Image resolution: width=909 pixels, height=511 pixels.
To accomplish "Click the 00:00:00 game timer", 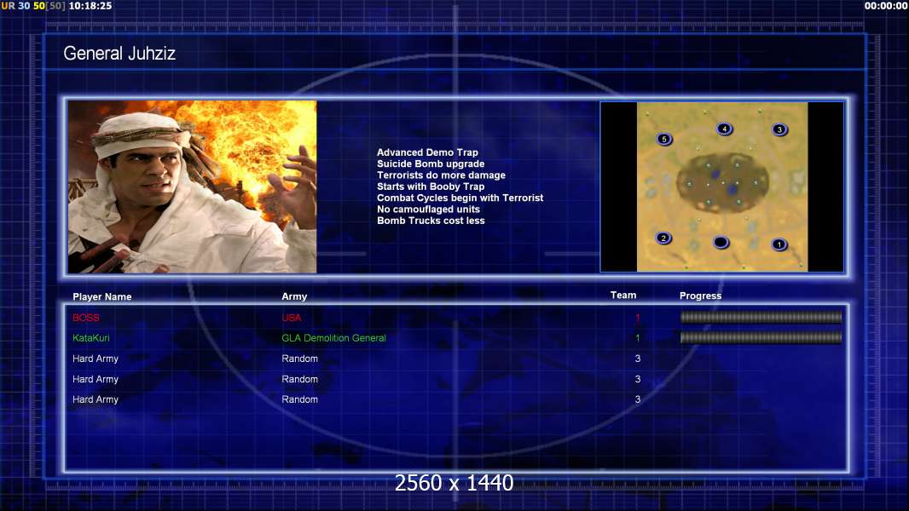I will [x=886, y=6].
